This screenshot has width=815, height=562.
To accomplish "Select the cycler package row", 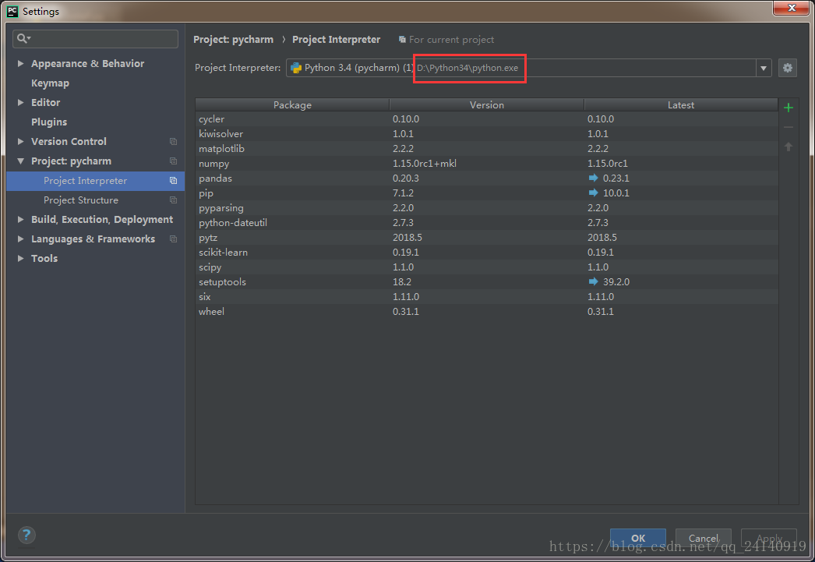I will (486, 119).
